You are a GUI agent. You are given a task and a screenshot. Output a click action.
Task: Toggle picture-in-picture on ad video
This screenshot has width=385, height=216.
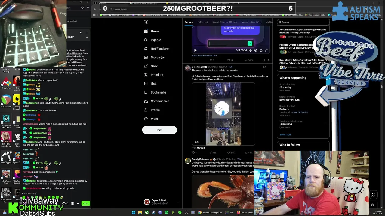(261, 50)
